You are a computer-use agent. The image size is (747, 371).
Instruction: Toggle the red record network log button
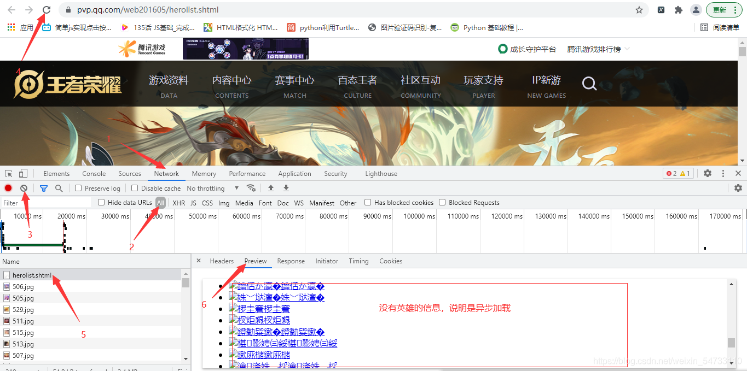8,188
